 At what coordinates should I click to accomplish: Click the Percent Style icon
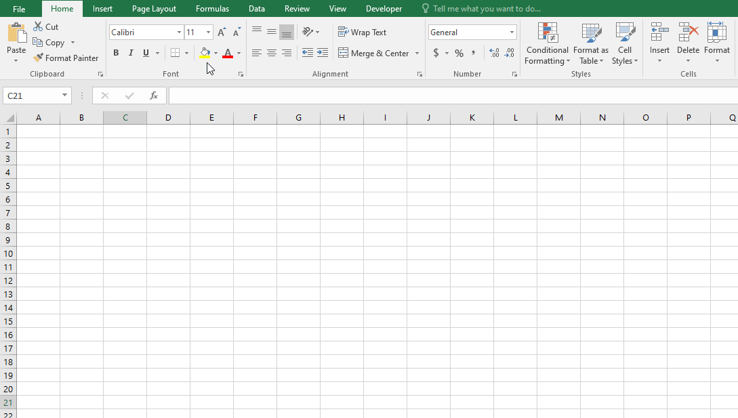tap(459, 53)
